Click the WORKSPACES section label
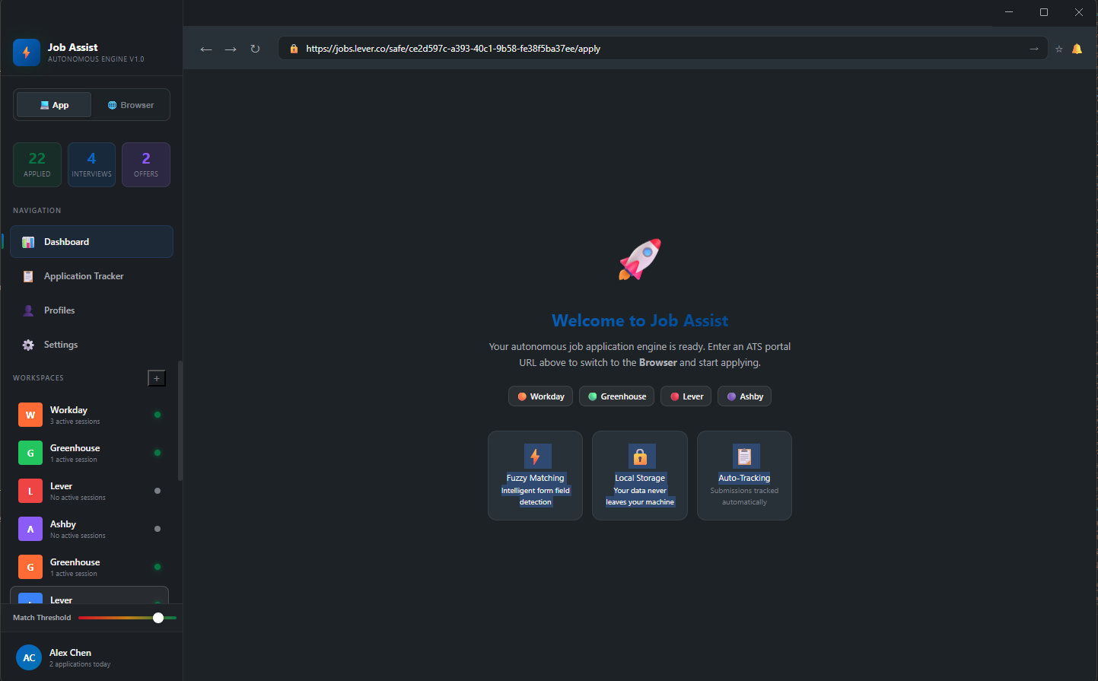 [38, 378]
